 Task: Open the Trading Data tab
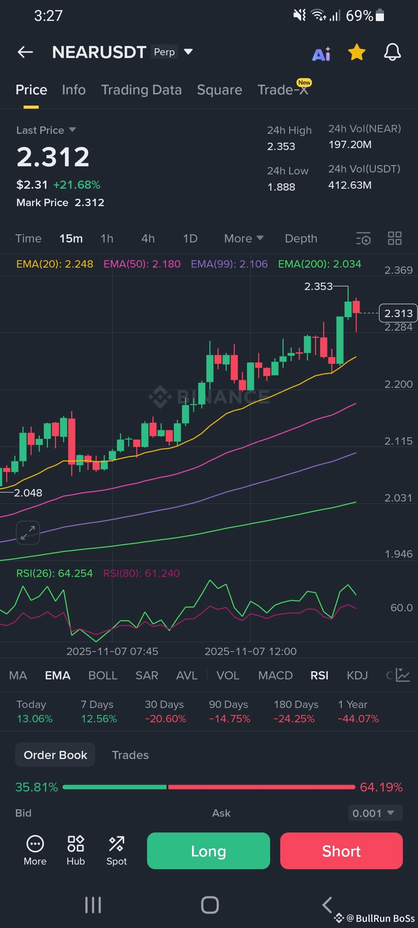coord(141,90)
